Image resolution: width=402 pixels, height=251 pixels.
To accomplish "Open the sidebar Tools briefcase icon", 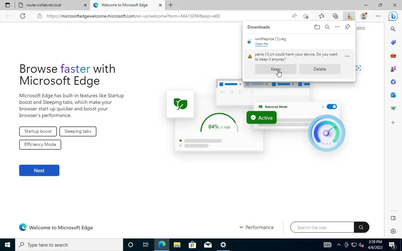I will coord(393,56).
